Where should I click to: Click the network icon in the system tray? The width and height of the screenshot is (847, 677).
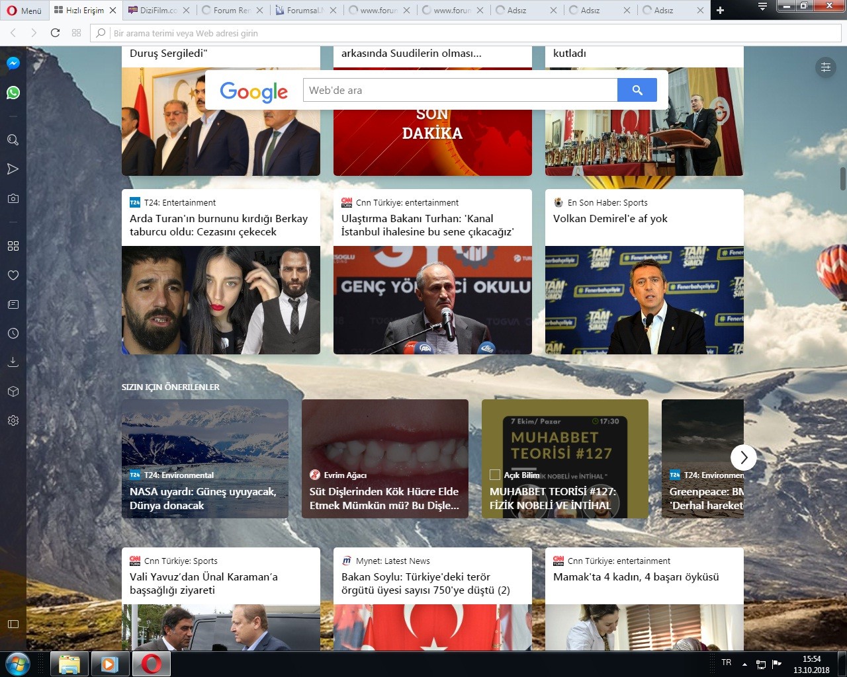(761, 664)
